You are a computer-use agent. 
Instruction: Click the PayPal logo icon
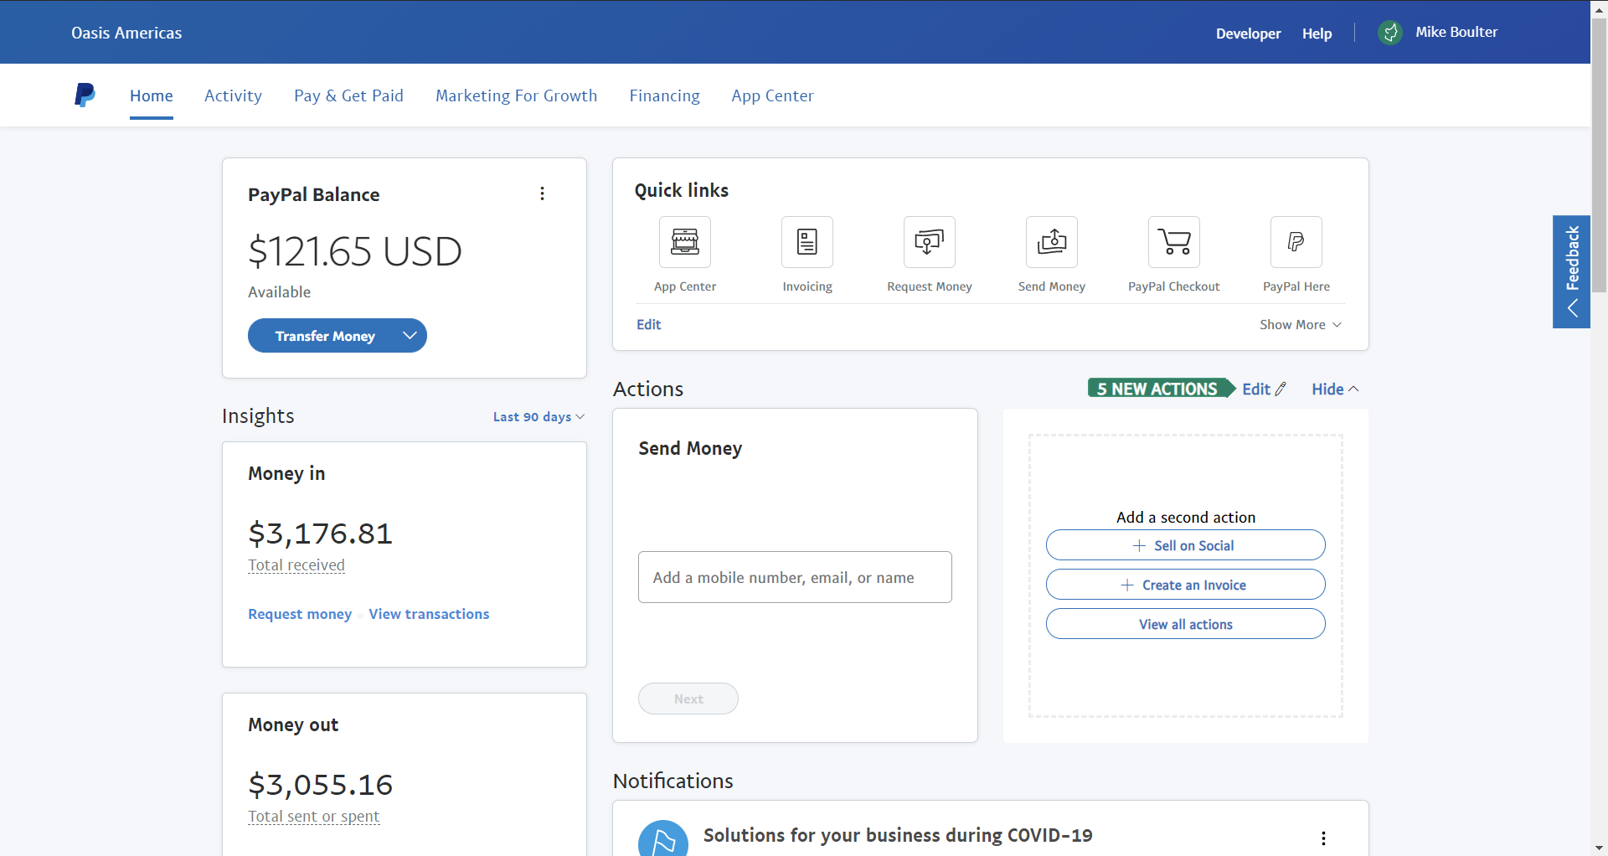click(x=85, y=95)
